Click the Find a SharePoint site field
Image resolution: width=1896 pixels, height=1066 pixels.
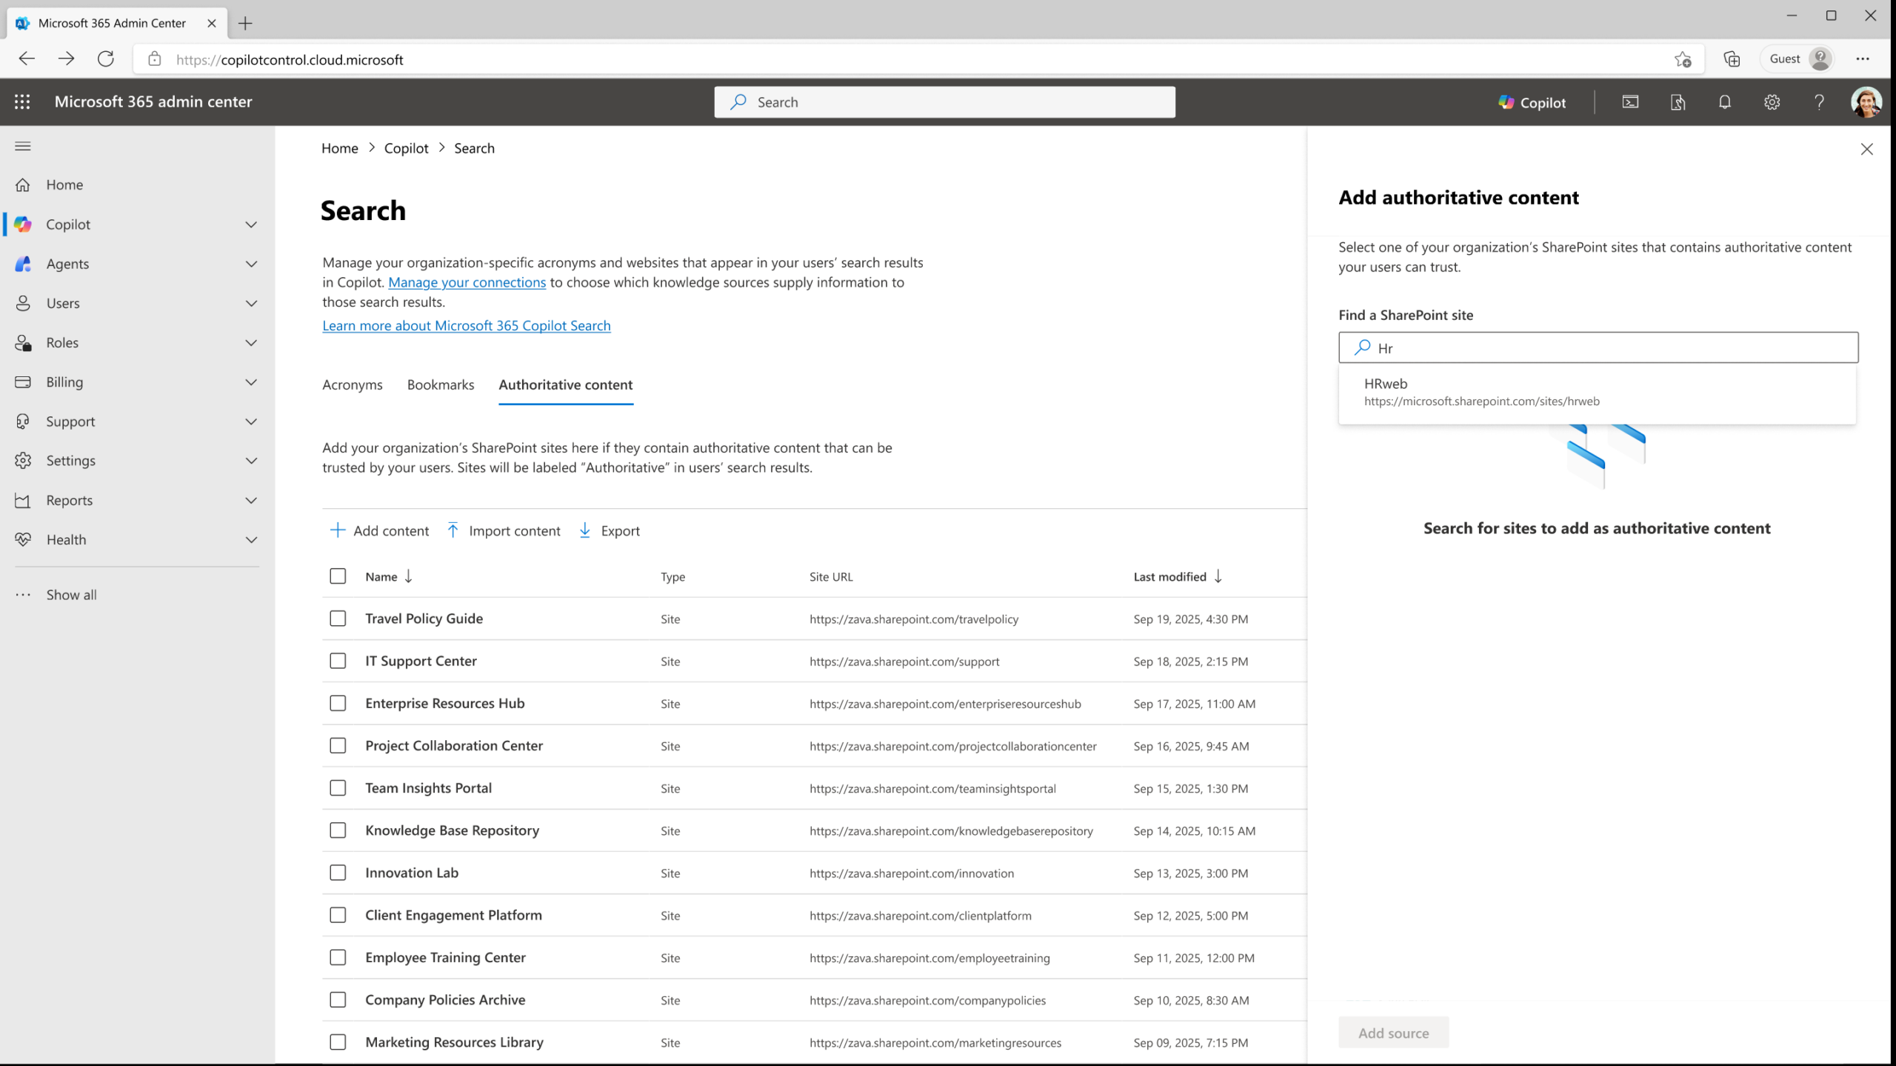[1598, 347]
